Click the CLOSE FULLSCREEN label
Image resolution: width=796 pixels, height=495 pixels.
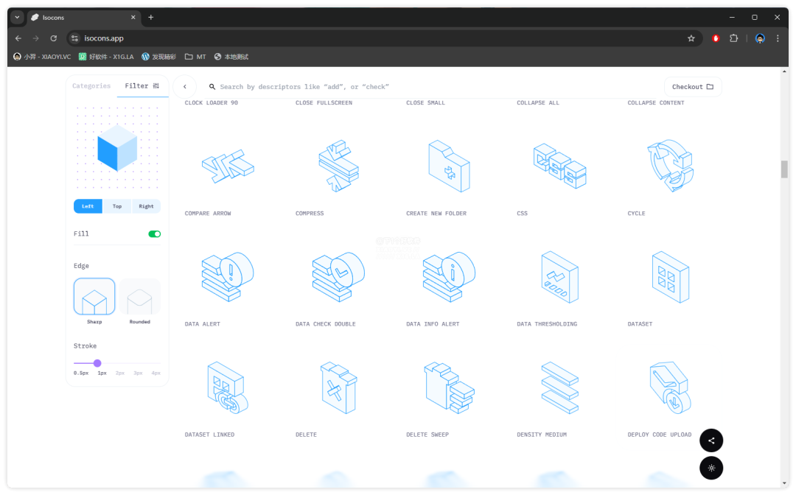(324, 103)
